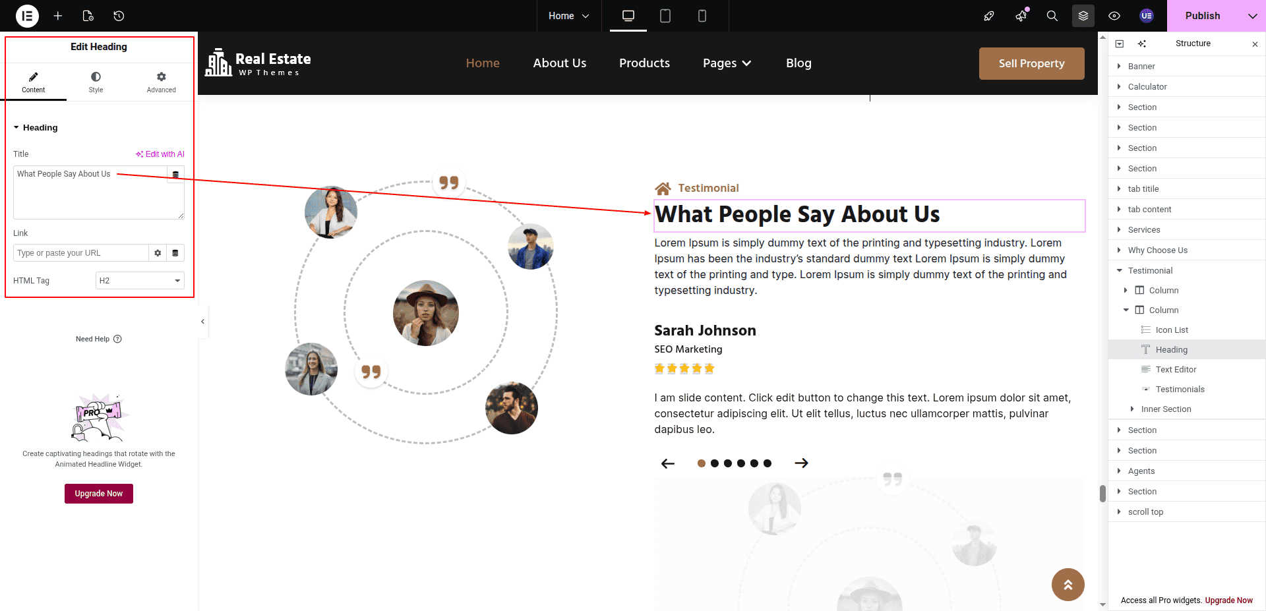This screenshot has width=1266, height=611.
Task: Click dynamic tags icon in Title field
Action: pos(175,175)
